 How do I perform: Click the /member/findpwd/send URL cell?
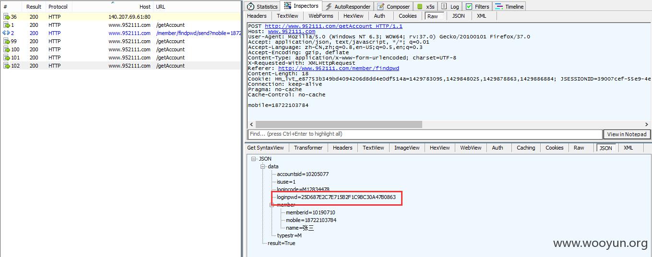click(x=198, y=33)
